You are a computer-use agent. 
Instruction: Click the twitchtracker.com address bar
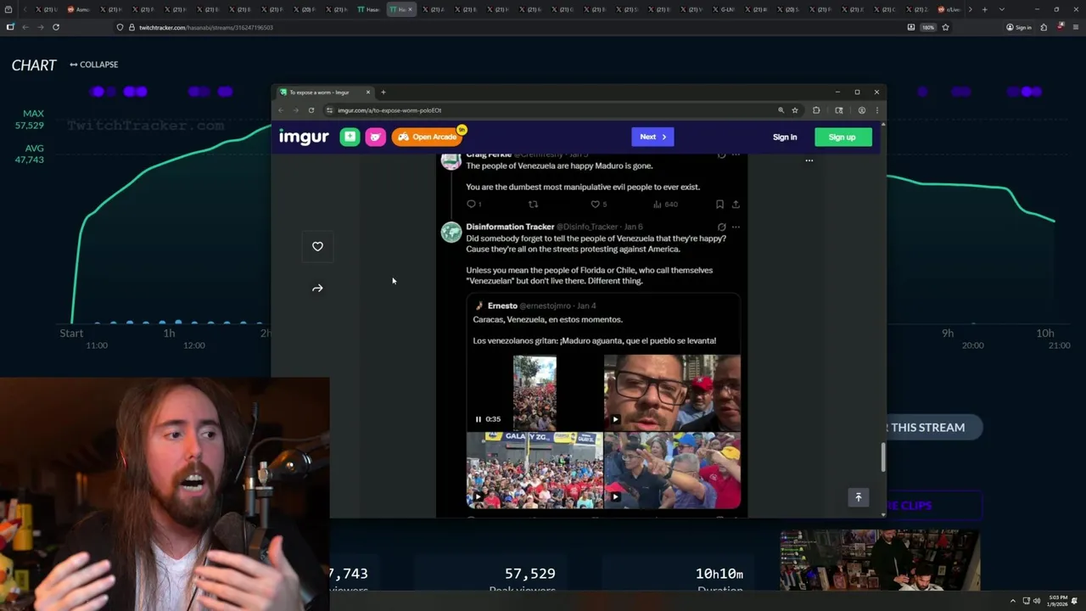(509, 27)
